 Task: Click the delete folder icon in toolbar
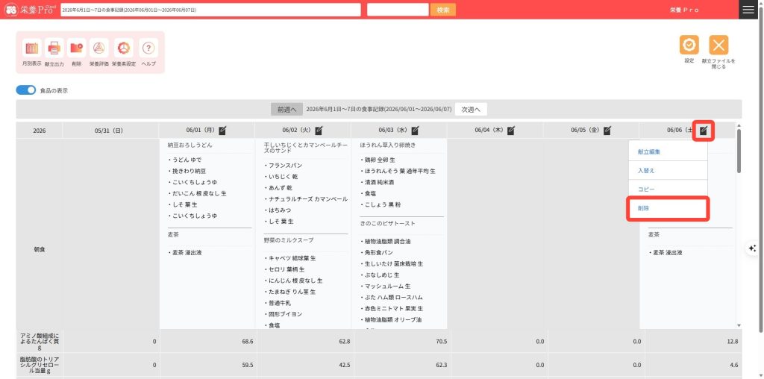(x=77, y=48)
